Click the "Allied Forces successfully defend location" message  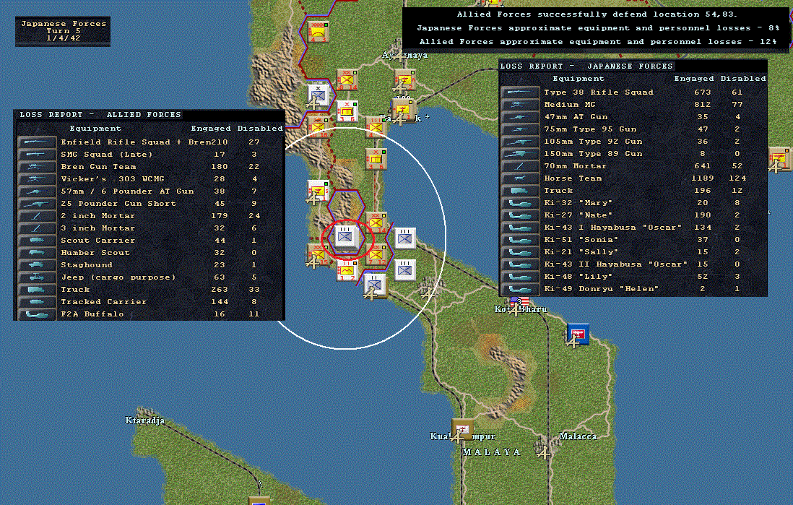pos(597,14)
